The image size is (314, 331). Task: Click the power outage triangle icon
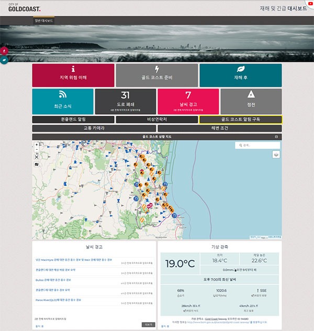[251, 94]
